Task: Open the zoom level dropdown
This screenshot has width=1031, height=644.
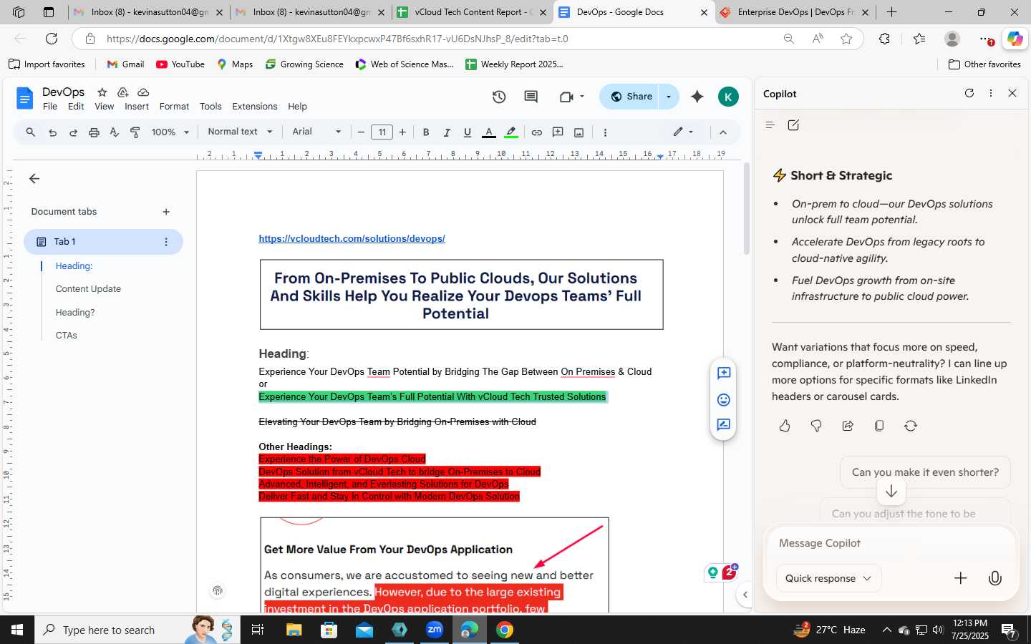Action: pos(170,132)
